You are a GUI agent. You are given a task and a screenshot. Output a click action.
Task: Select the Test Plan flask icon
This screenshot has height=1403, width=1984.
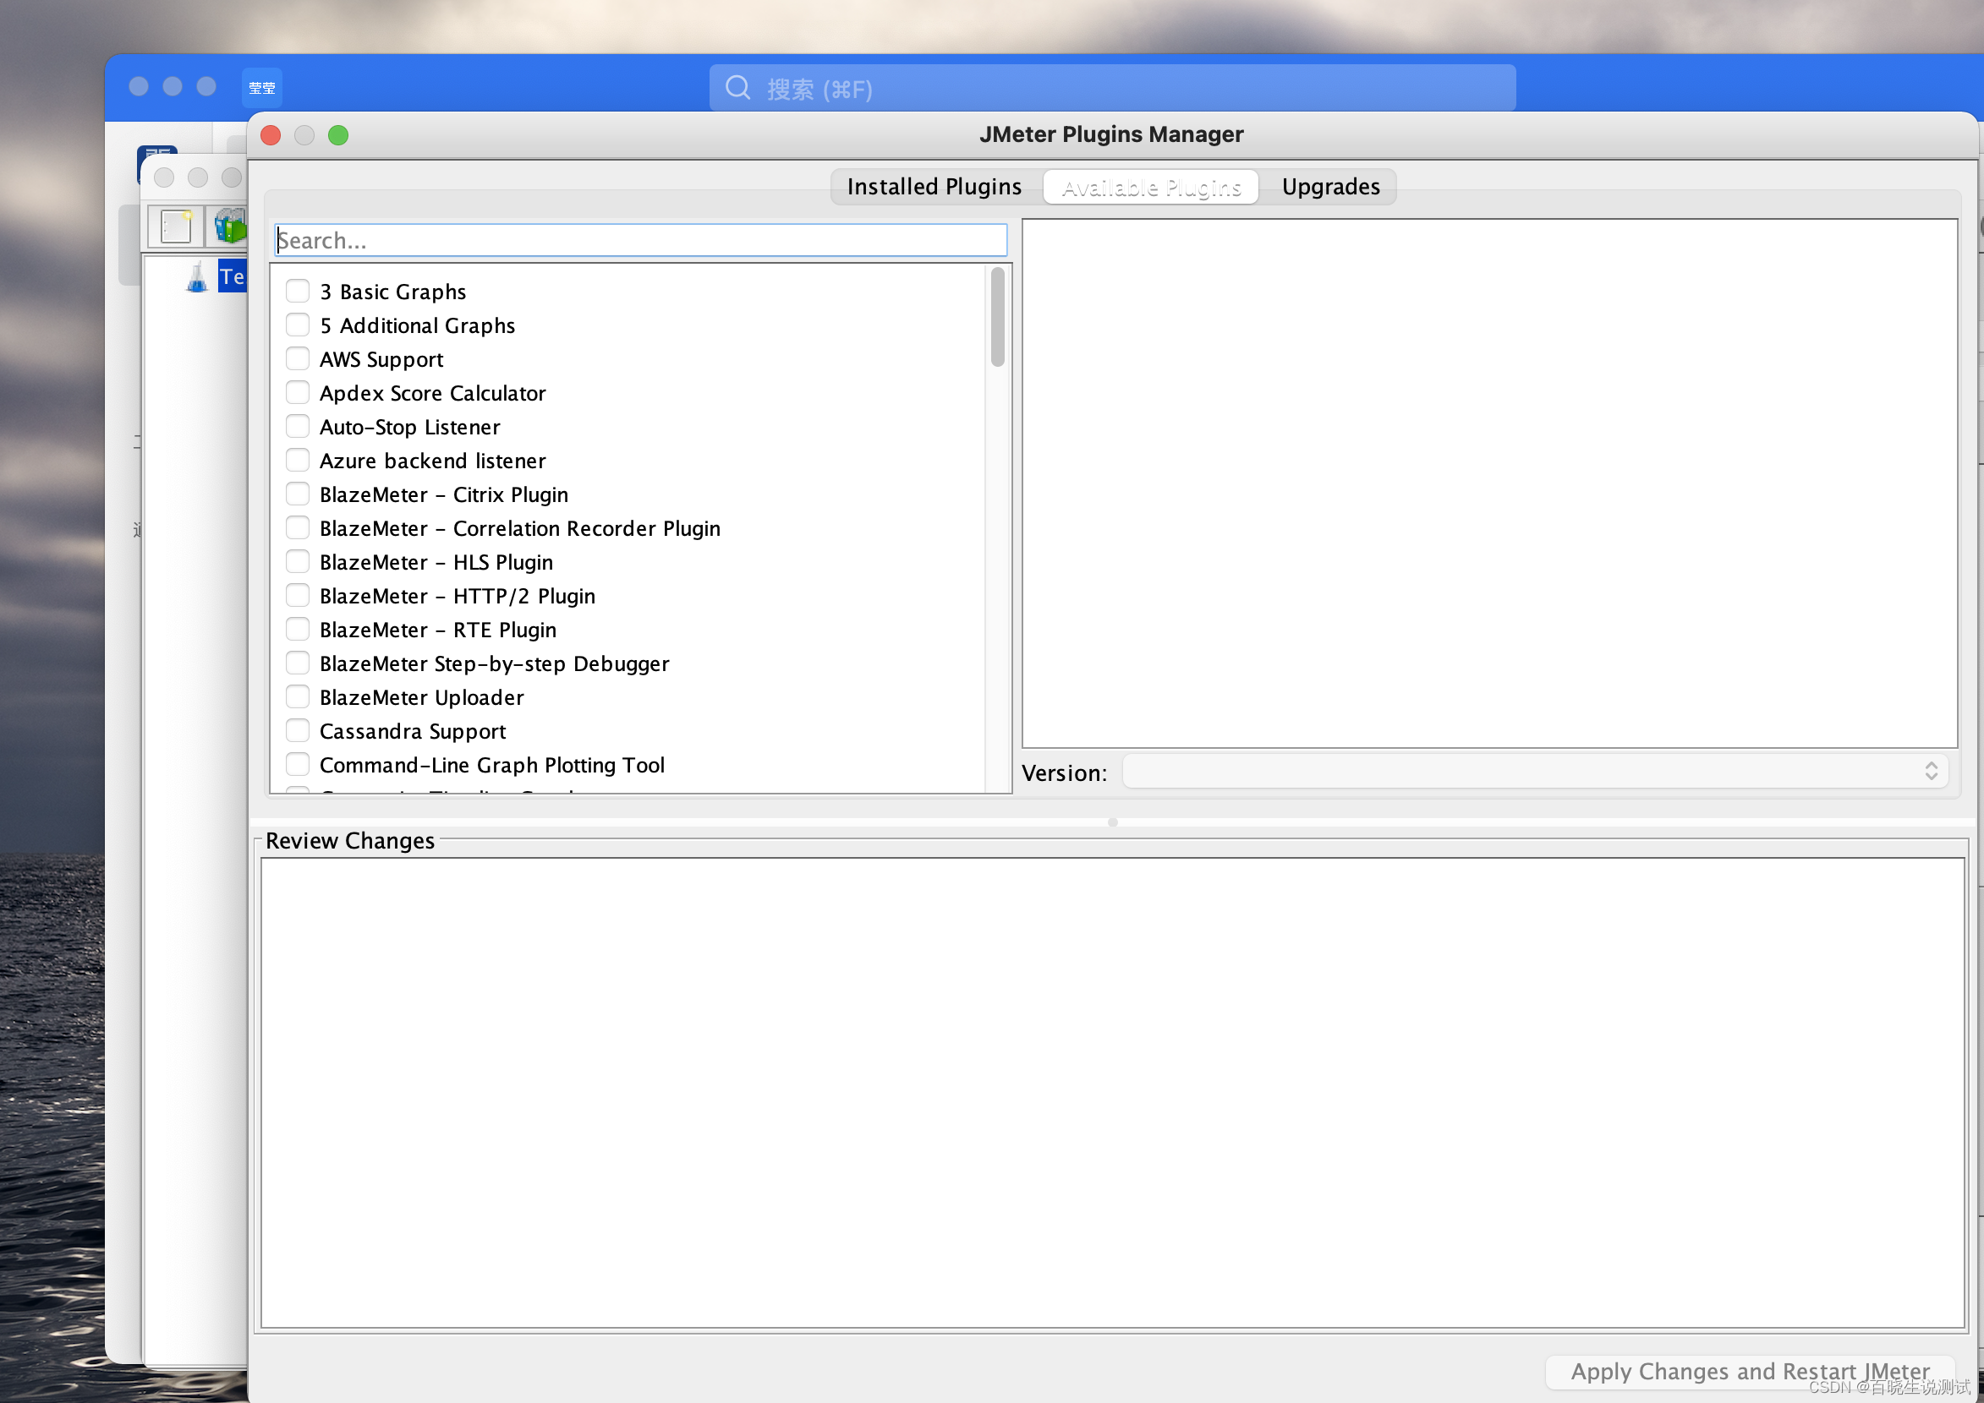coord(197,276)
